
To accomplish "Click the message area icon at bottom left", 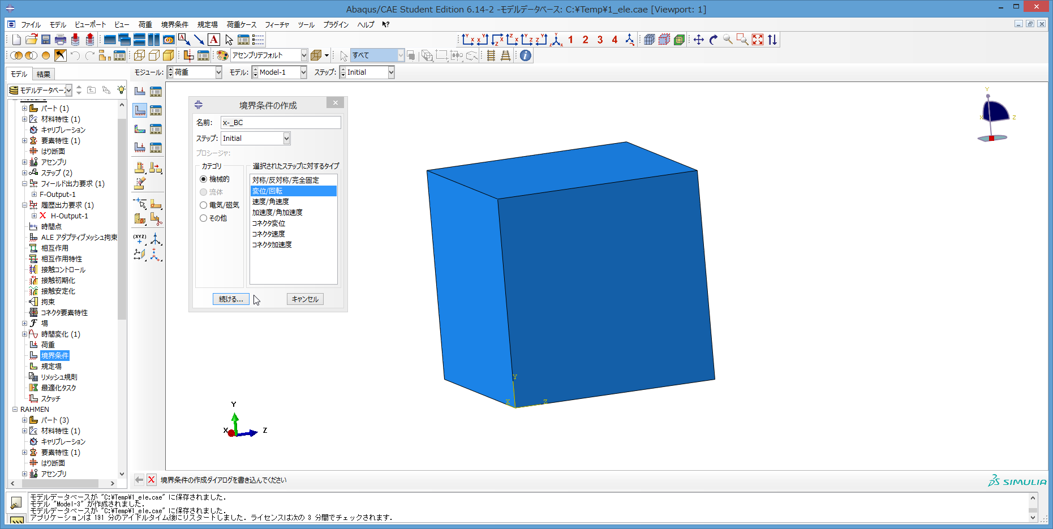I will point(16,502).
